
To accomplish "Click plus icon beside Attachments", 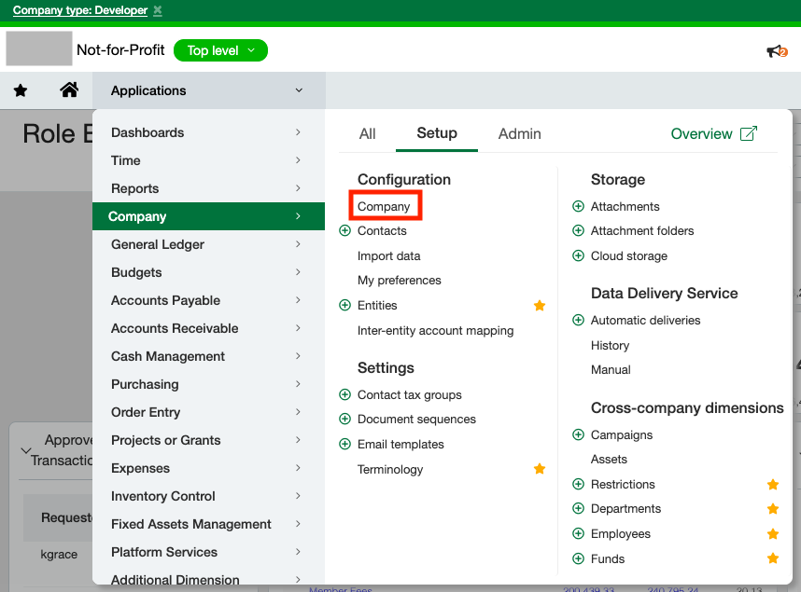I will (578, 206).
